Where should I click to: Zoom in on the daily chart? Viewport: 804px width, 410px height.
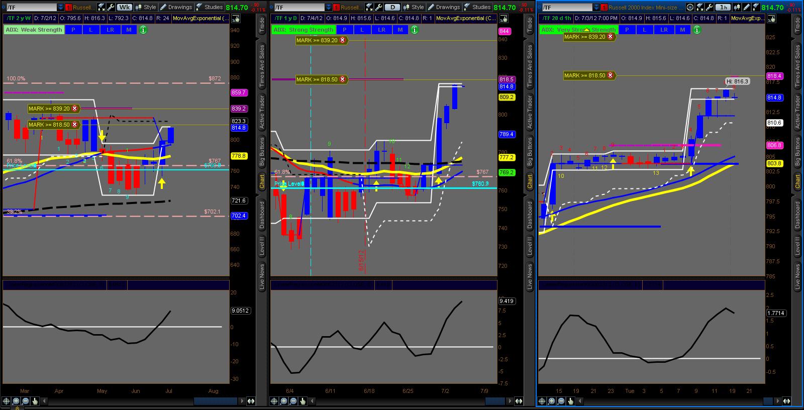coord(283,401)
